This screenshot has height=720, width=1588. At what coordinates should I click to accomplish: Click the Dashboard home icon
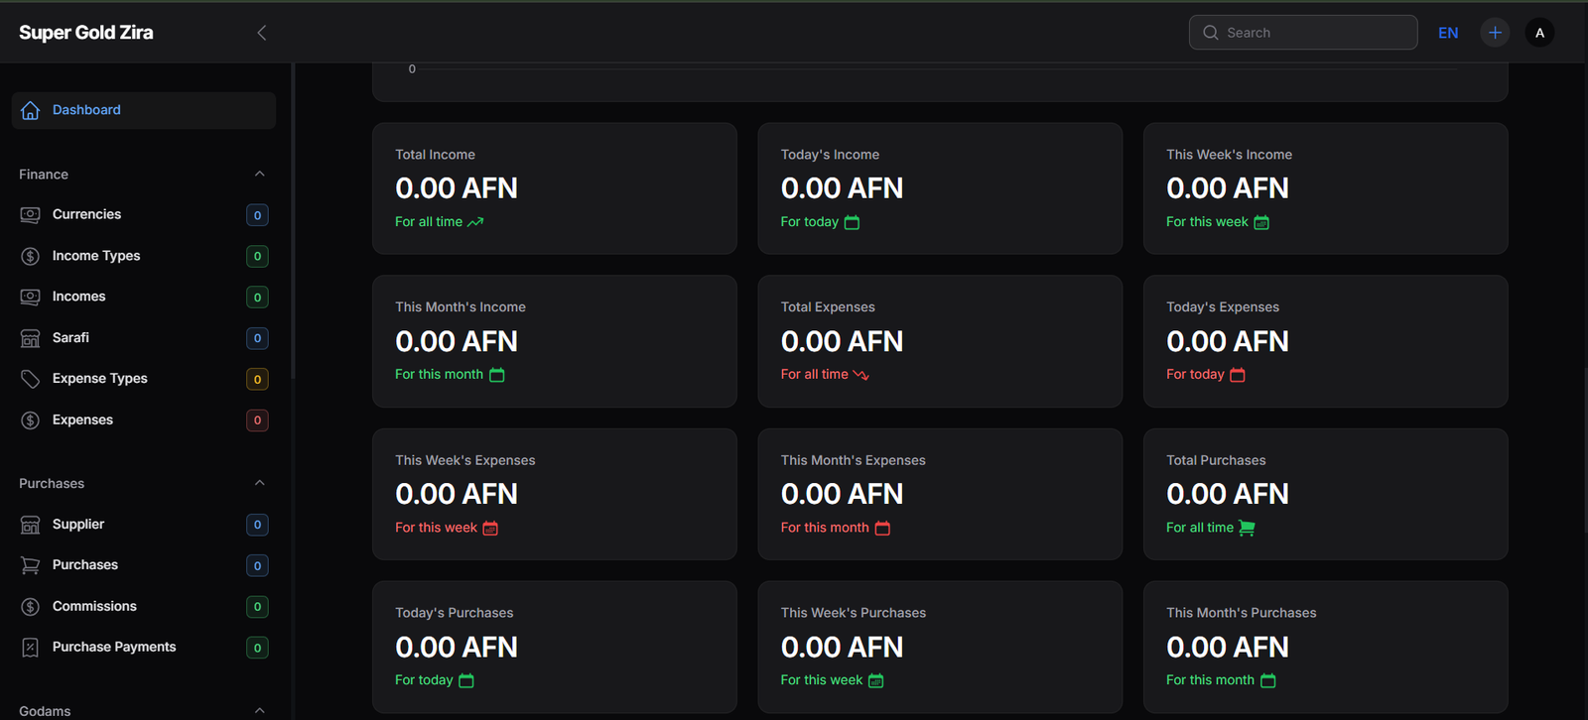click(x=31, y=110)
